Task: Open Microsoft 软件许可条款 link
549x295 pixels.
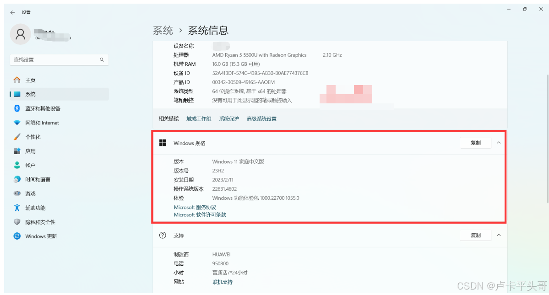Action: [200, 215]
